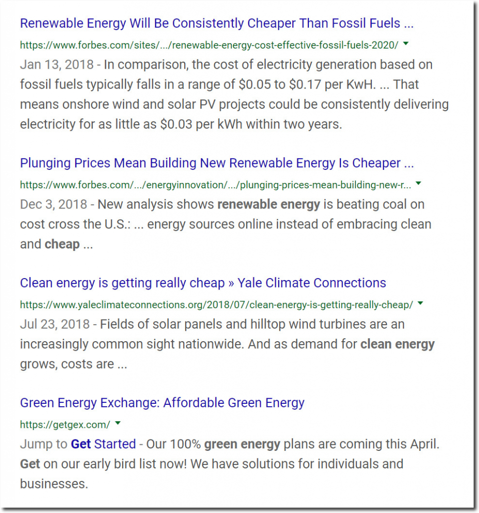Viewport: 479px width, 513px height.
Task: Expand dropdown arrow beside getgex.com URL
Action: click(118, 423)
